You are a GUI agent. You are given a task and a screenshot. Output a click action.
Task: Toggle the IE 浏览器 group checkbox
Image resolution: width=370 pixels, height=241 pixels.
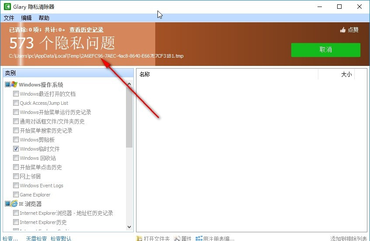click(7, 203)
